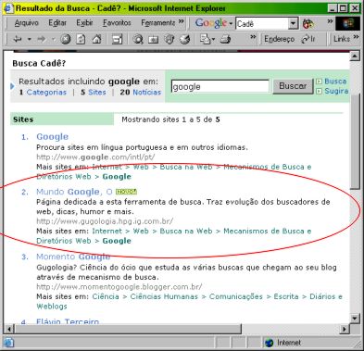This screenshot has width=364, height=351.
Task: Open the Weblogs category link
Action: [52, 307]
